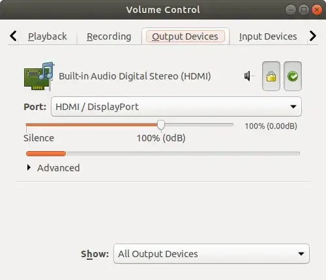Switch to the Input Devices tab
This screenshot has width=326, height=280.
point(268,36)
